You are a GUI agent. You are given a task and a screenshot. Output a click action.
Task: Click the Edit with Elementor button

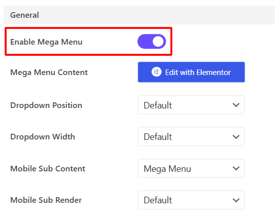pyautogui.click(x=191, y=72)
